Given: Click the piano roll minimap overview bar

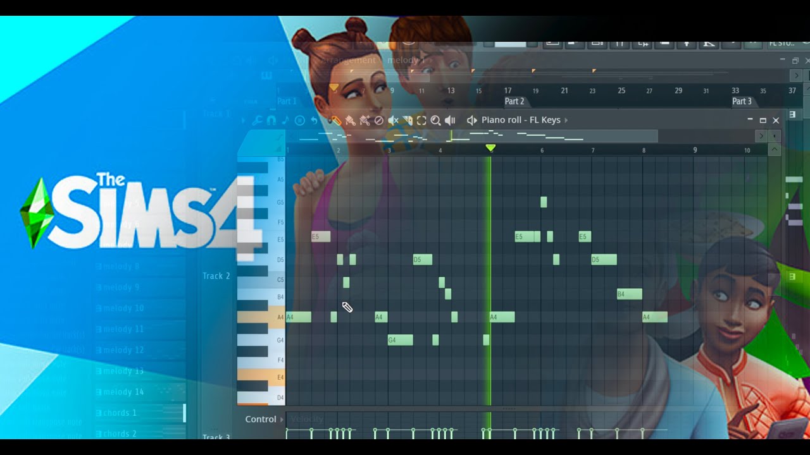Looking at the screenshot, I should tap(471, 136).
